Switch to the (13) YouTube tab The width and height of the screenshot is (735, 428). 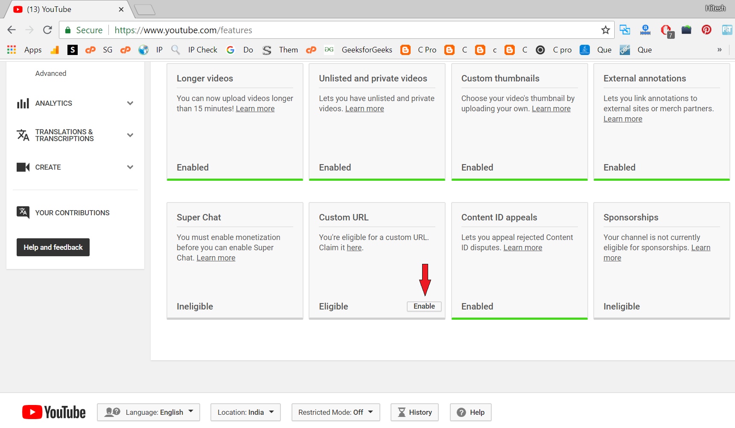pos(68,9)
